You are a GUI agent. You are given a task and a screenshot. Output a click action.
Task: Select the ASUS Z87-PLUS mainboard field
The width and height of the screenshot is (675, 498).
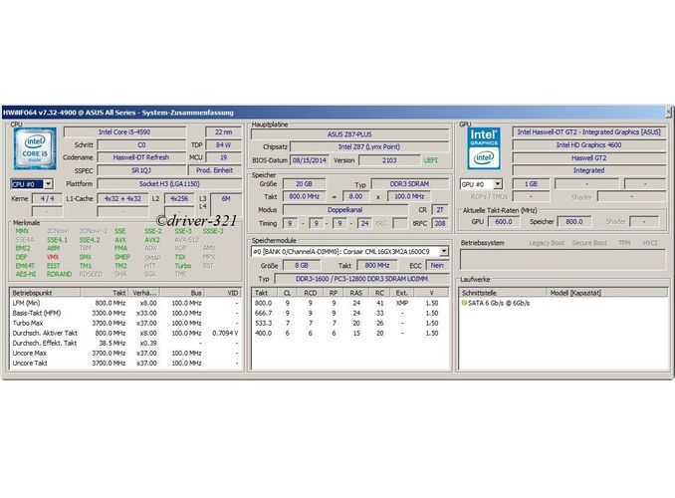(x=349, y=134)
